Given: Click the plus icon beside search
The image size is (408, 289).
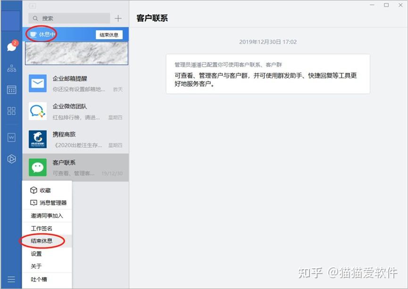Looking at the screenshot, I should 118,18.
